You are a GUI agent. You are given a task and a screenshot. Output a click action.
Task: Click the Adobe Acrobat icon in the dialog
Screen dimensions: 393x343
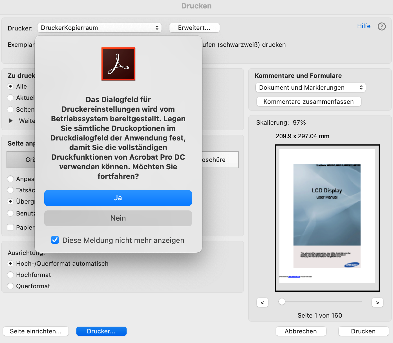118,64
